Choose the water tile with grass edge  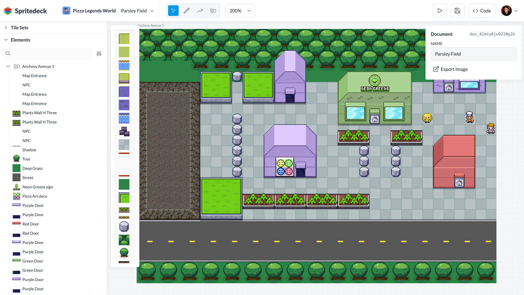(124, 65)
